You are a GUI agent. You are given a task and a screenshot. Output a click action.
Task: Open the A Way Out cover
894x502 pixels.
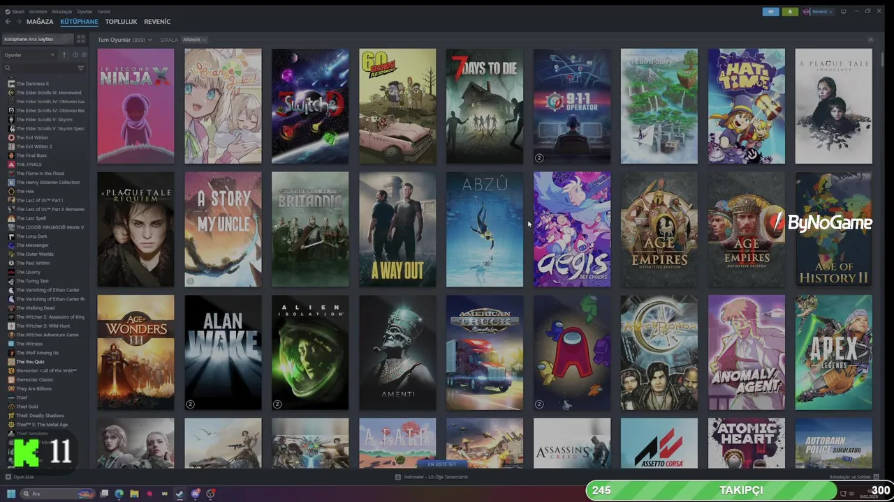point(397,229)
